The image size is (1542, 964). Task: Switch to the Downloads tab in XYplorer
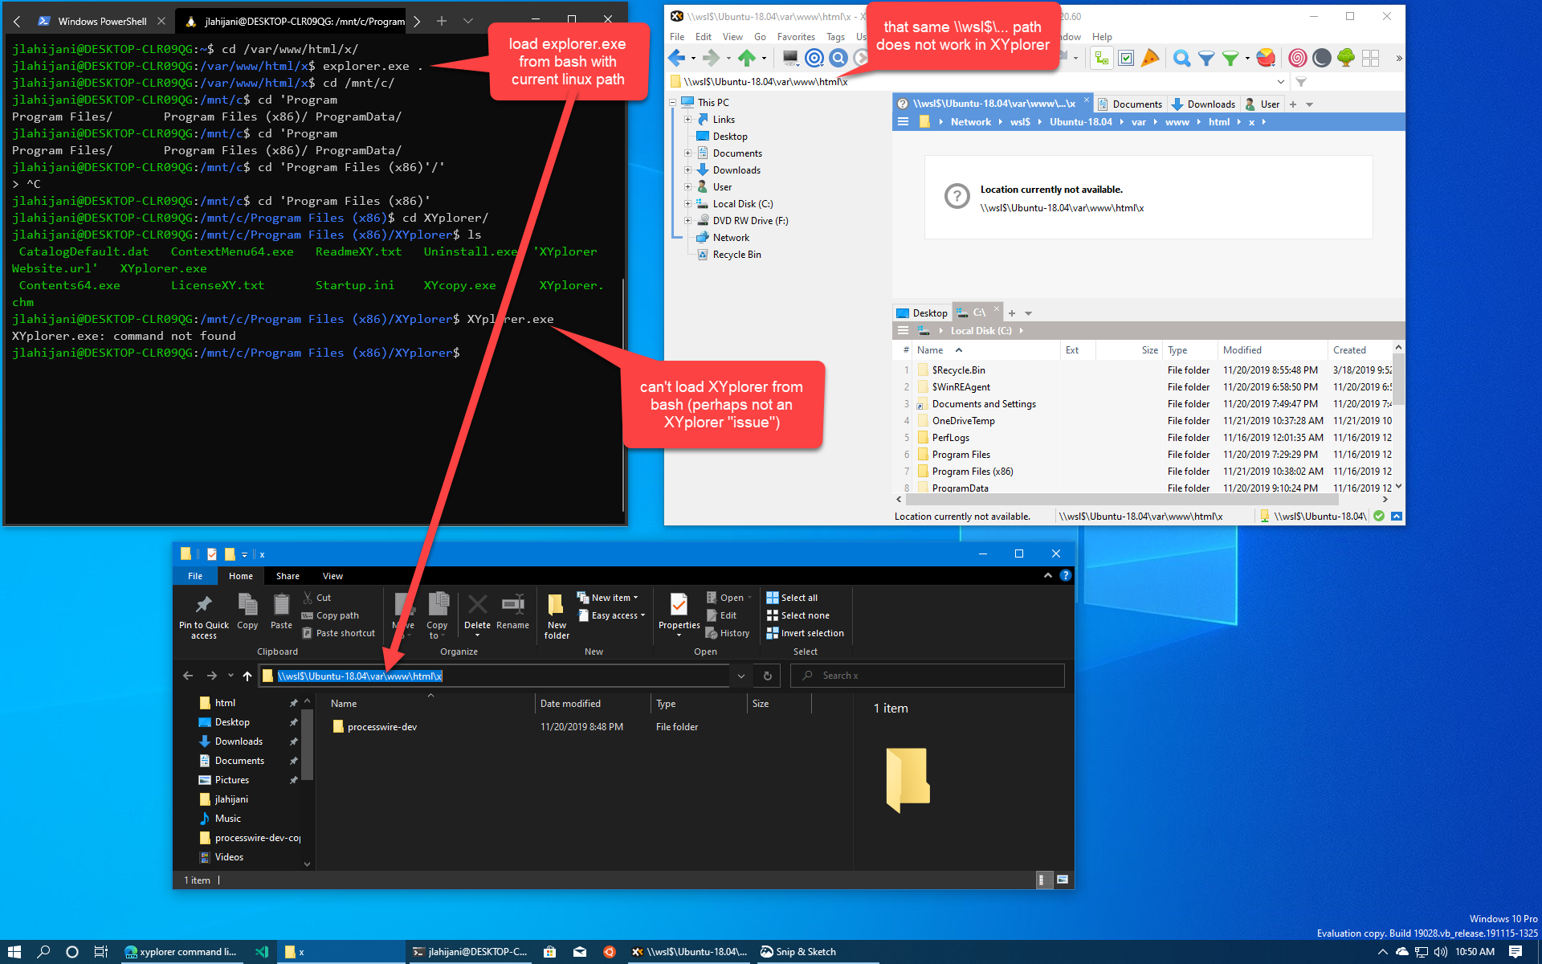pyautogui.click(x=1203, y=104)
